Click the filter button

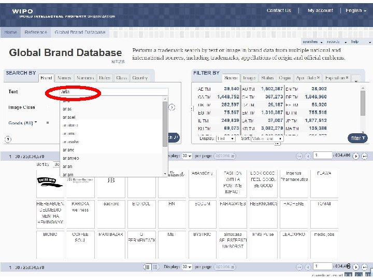(x=357, y=138)
